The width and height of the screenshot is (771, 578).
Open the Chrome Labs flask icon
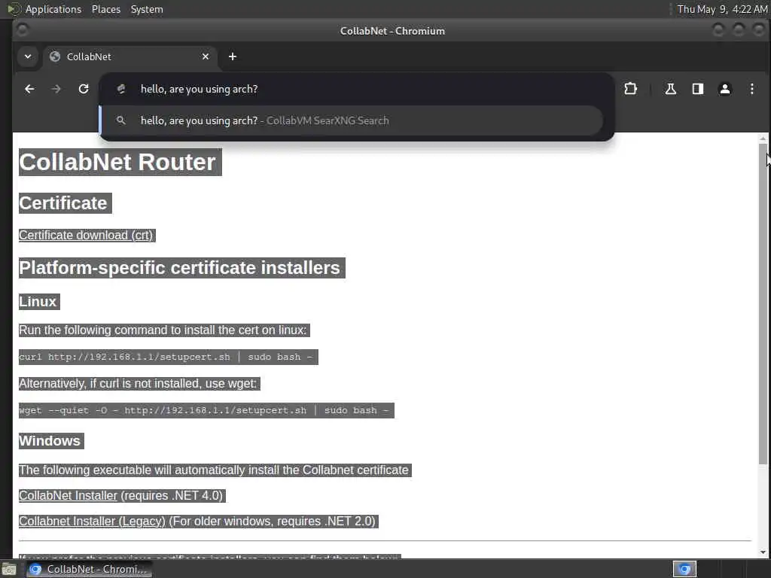(x=670, y=89)
